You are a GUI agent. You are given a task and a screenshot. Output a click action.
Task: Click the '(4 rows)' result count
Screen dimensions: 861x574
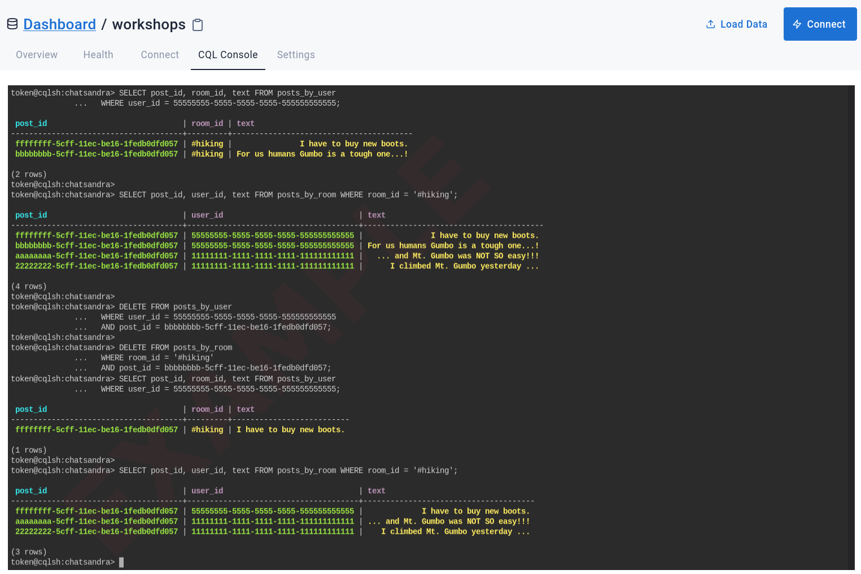click(x=29, y=286)
